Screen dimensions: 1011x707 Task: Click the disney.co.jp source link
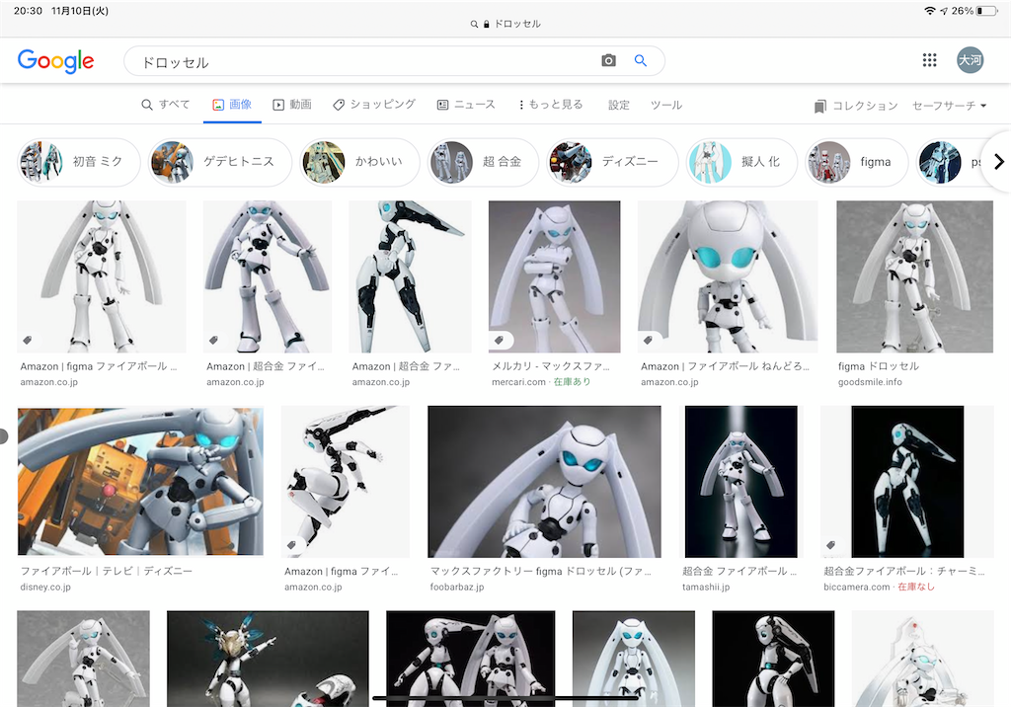click(45, 587)
